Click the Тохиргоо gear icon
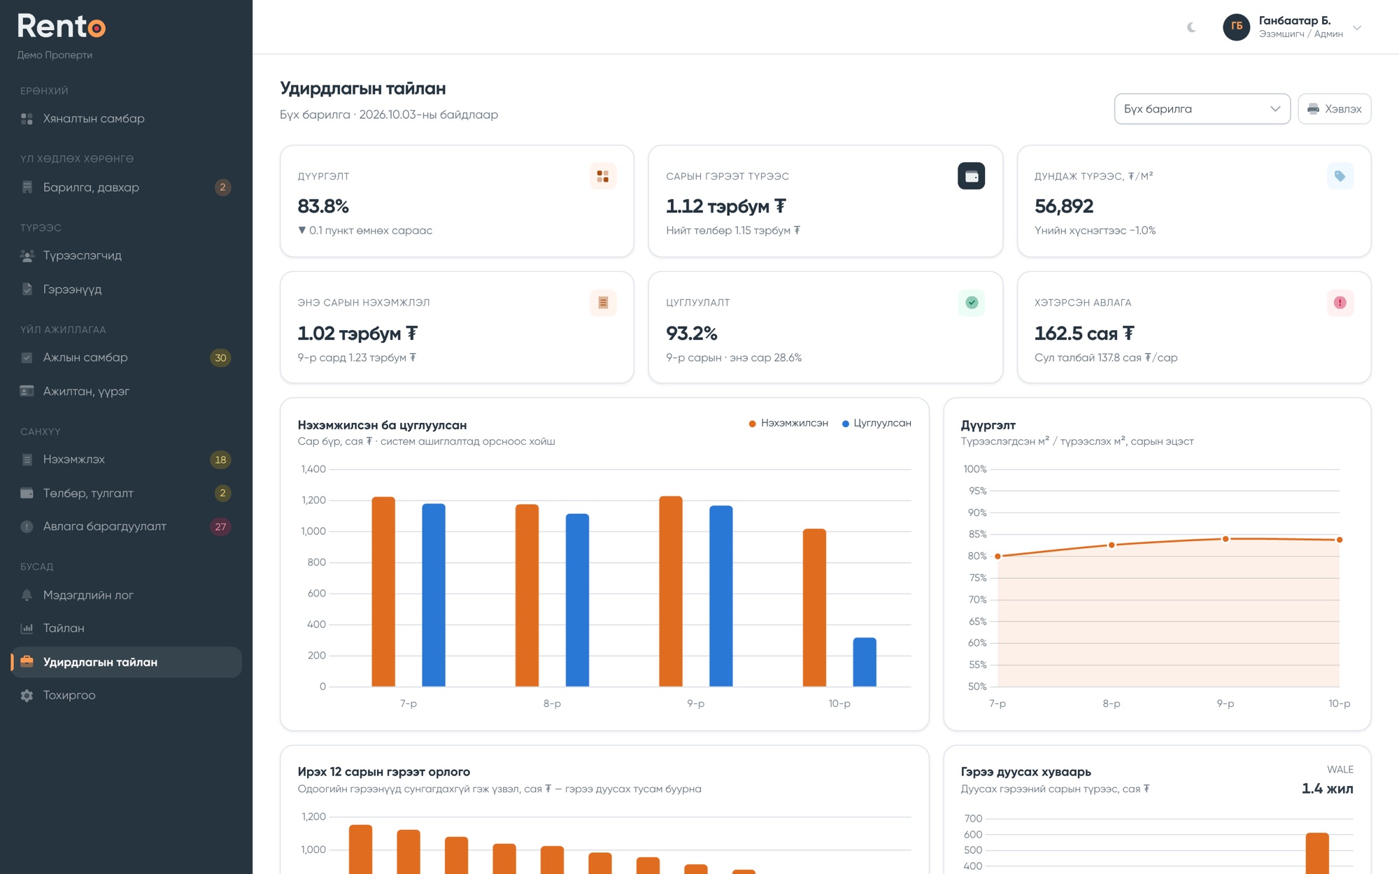The height and width of the screenshot is (874, 1399). (x=27, y=695)
